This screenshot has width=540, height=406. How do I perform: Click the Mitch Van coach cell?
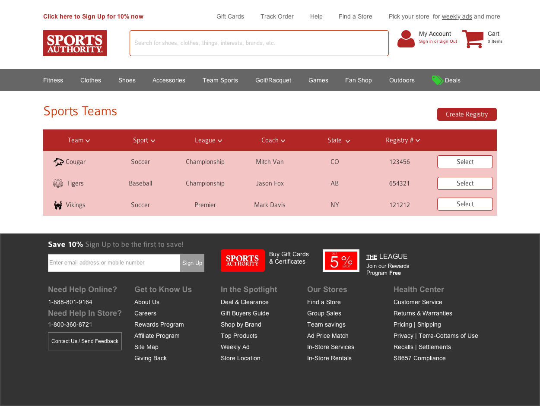coord(270,162)
